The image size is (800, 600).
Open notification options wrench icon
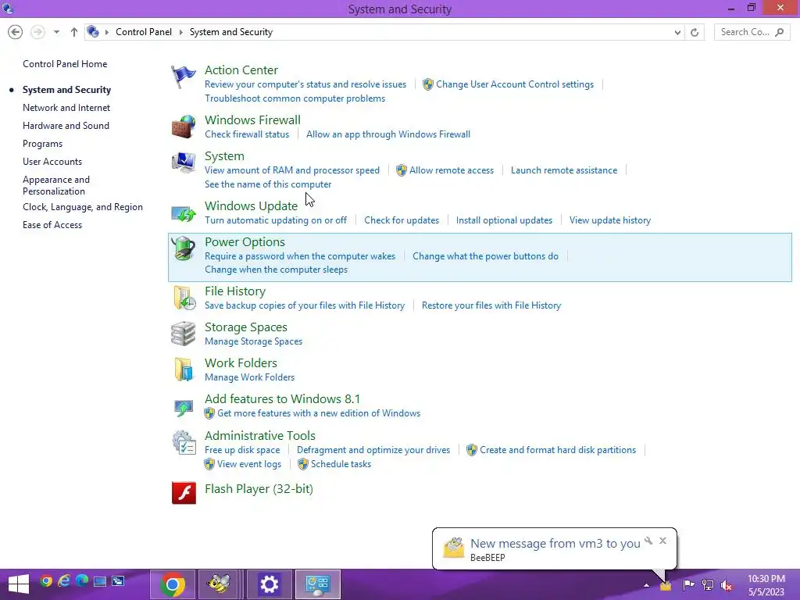[648, 541]
